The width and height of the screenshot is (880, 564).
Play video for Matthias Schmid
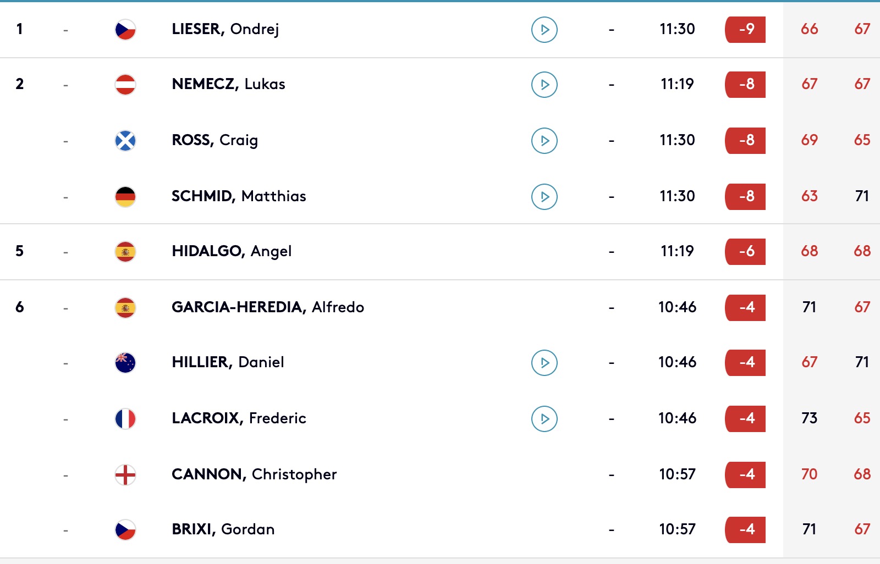(544, 197)
